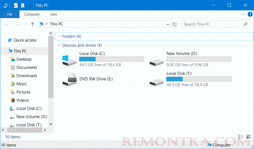Click the New Volume (D:) usage bar
Image resolution: width=254 pixels, height=149 pixels.
point(199,59)
